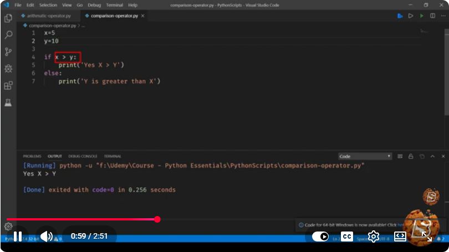
Task: Click the else: line in editor
Action: coord(53,73)
